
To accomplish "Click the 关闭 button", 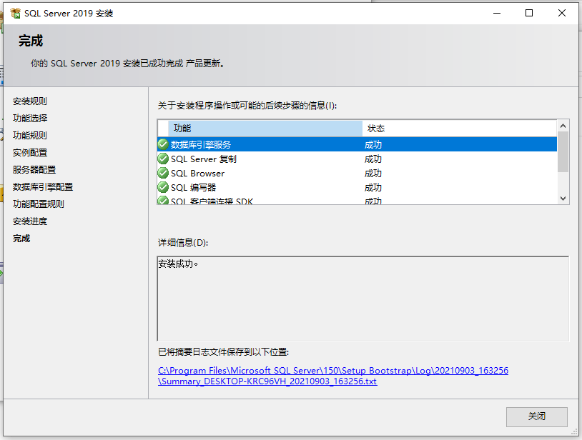I will (x=537, y=416).
